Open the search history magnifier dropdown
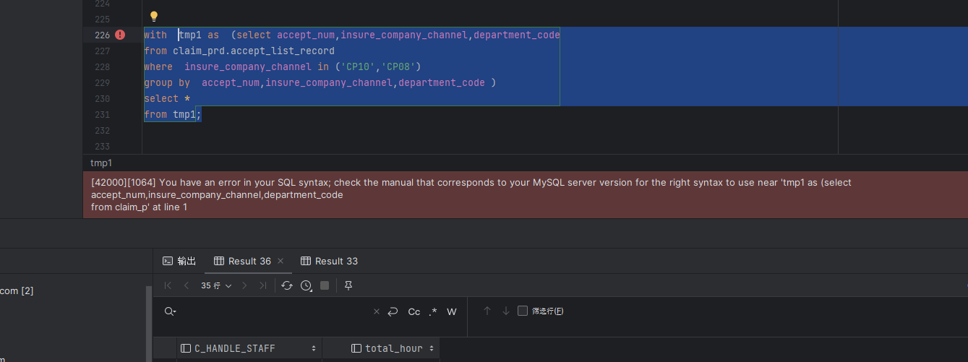Screen dimensions: 968x362 pyautogui.click(x=170, y=311)
